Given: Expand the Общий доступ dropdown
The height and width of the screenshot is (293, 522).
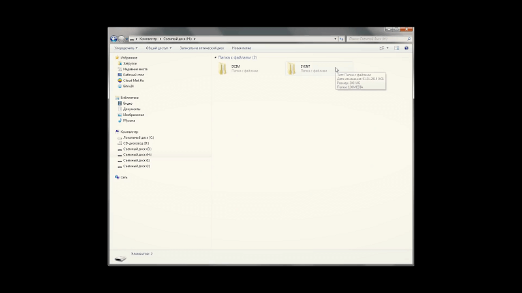Looking at the screenshot, I should pyautogui.click(x=158, y=48).
